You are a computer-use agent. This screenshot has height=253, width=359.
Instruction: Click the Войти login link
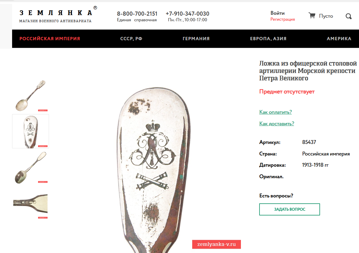tap(278, 13)
